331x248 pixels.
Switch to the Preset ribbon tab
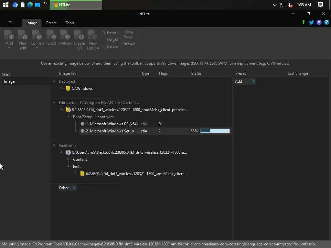(51, 23)
